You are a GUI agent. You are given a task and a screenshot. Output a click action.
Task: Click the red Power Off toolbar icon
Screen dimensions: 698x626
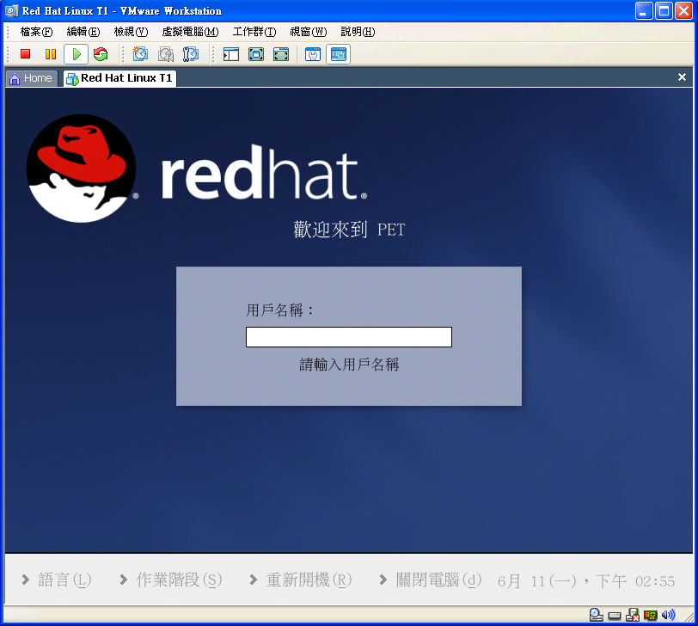tap(26, 54)
